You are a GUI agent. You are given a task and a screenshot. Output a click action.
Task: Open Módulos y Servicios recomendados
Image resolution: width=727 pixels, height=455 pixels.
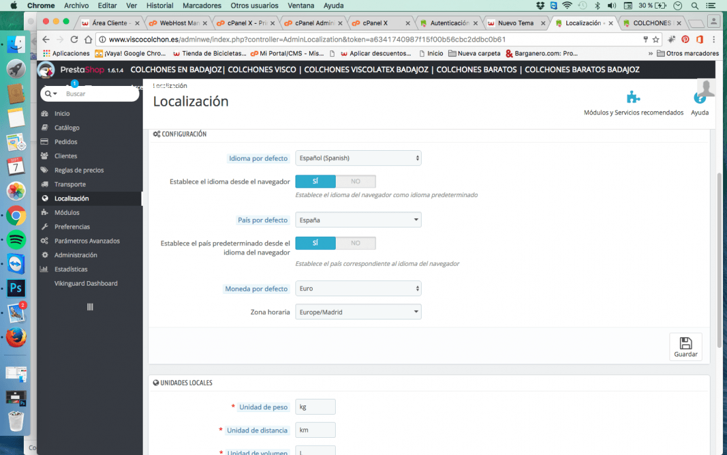(x=633, y=103)
